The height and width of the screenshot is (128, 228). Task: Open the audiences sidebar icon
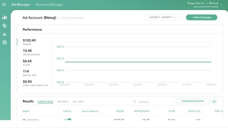[x=5, y=34]
